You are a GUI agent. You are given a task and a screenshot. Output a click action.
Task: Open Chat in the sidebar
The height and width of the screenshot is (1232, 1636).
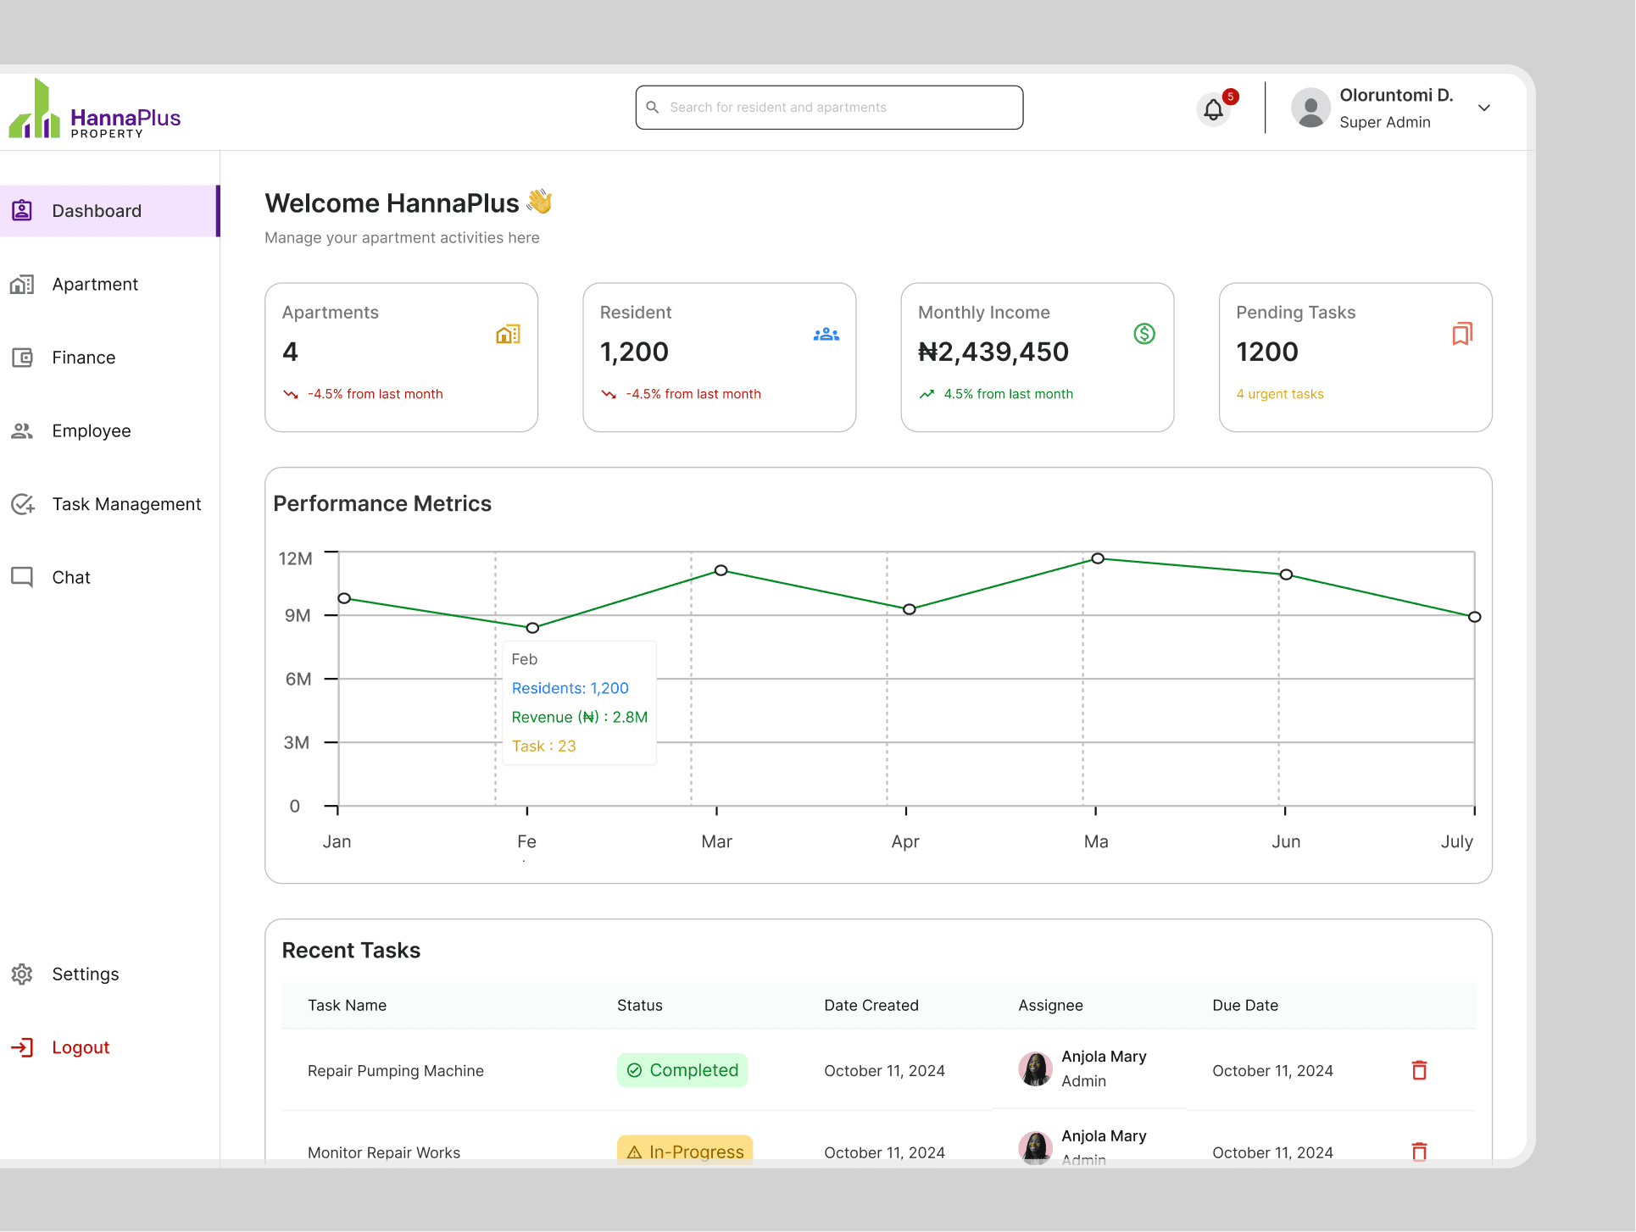click(x=71, y=578)
